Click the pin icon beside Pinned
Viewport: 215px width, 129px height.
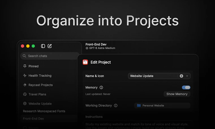click(x=25, y=66)
